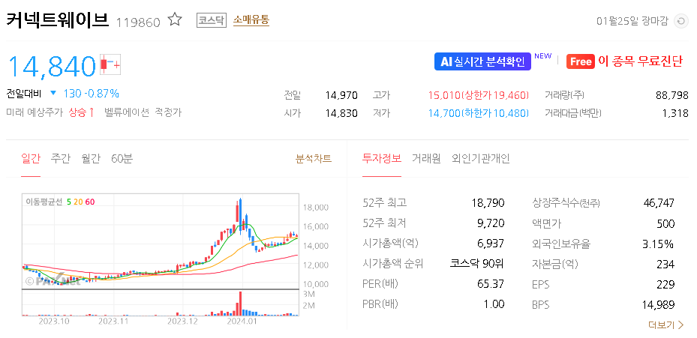
Task: Click 자본금(억) value 234
Action: click(666, 264)
